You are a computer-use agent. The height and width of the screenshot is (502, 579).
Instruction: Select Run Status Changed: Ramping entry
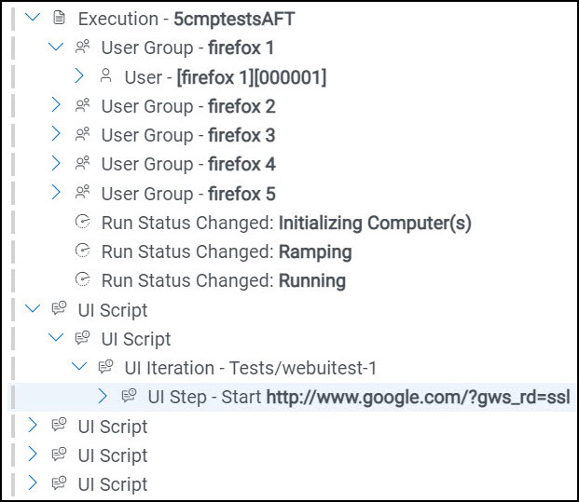pyautogui.click(x=226, y=251)
